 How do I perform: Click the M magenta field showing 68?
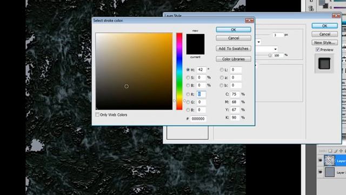tap(235, 102)
